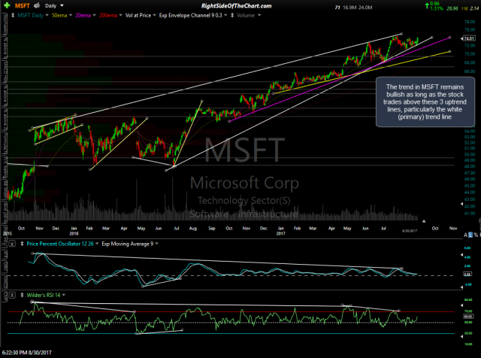The image size is (481, 358).
Task: Click the 26.96 value in header
Action: click(452, 8)
